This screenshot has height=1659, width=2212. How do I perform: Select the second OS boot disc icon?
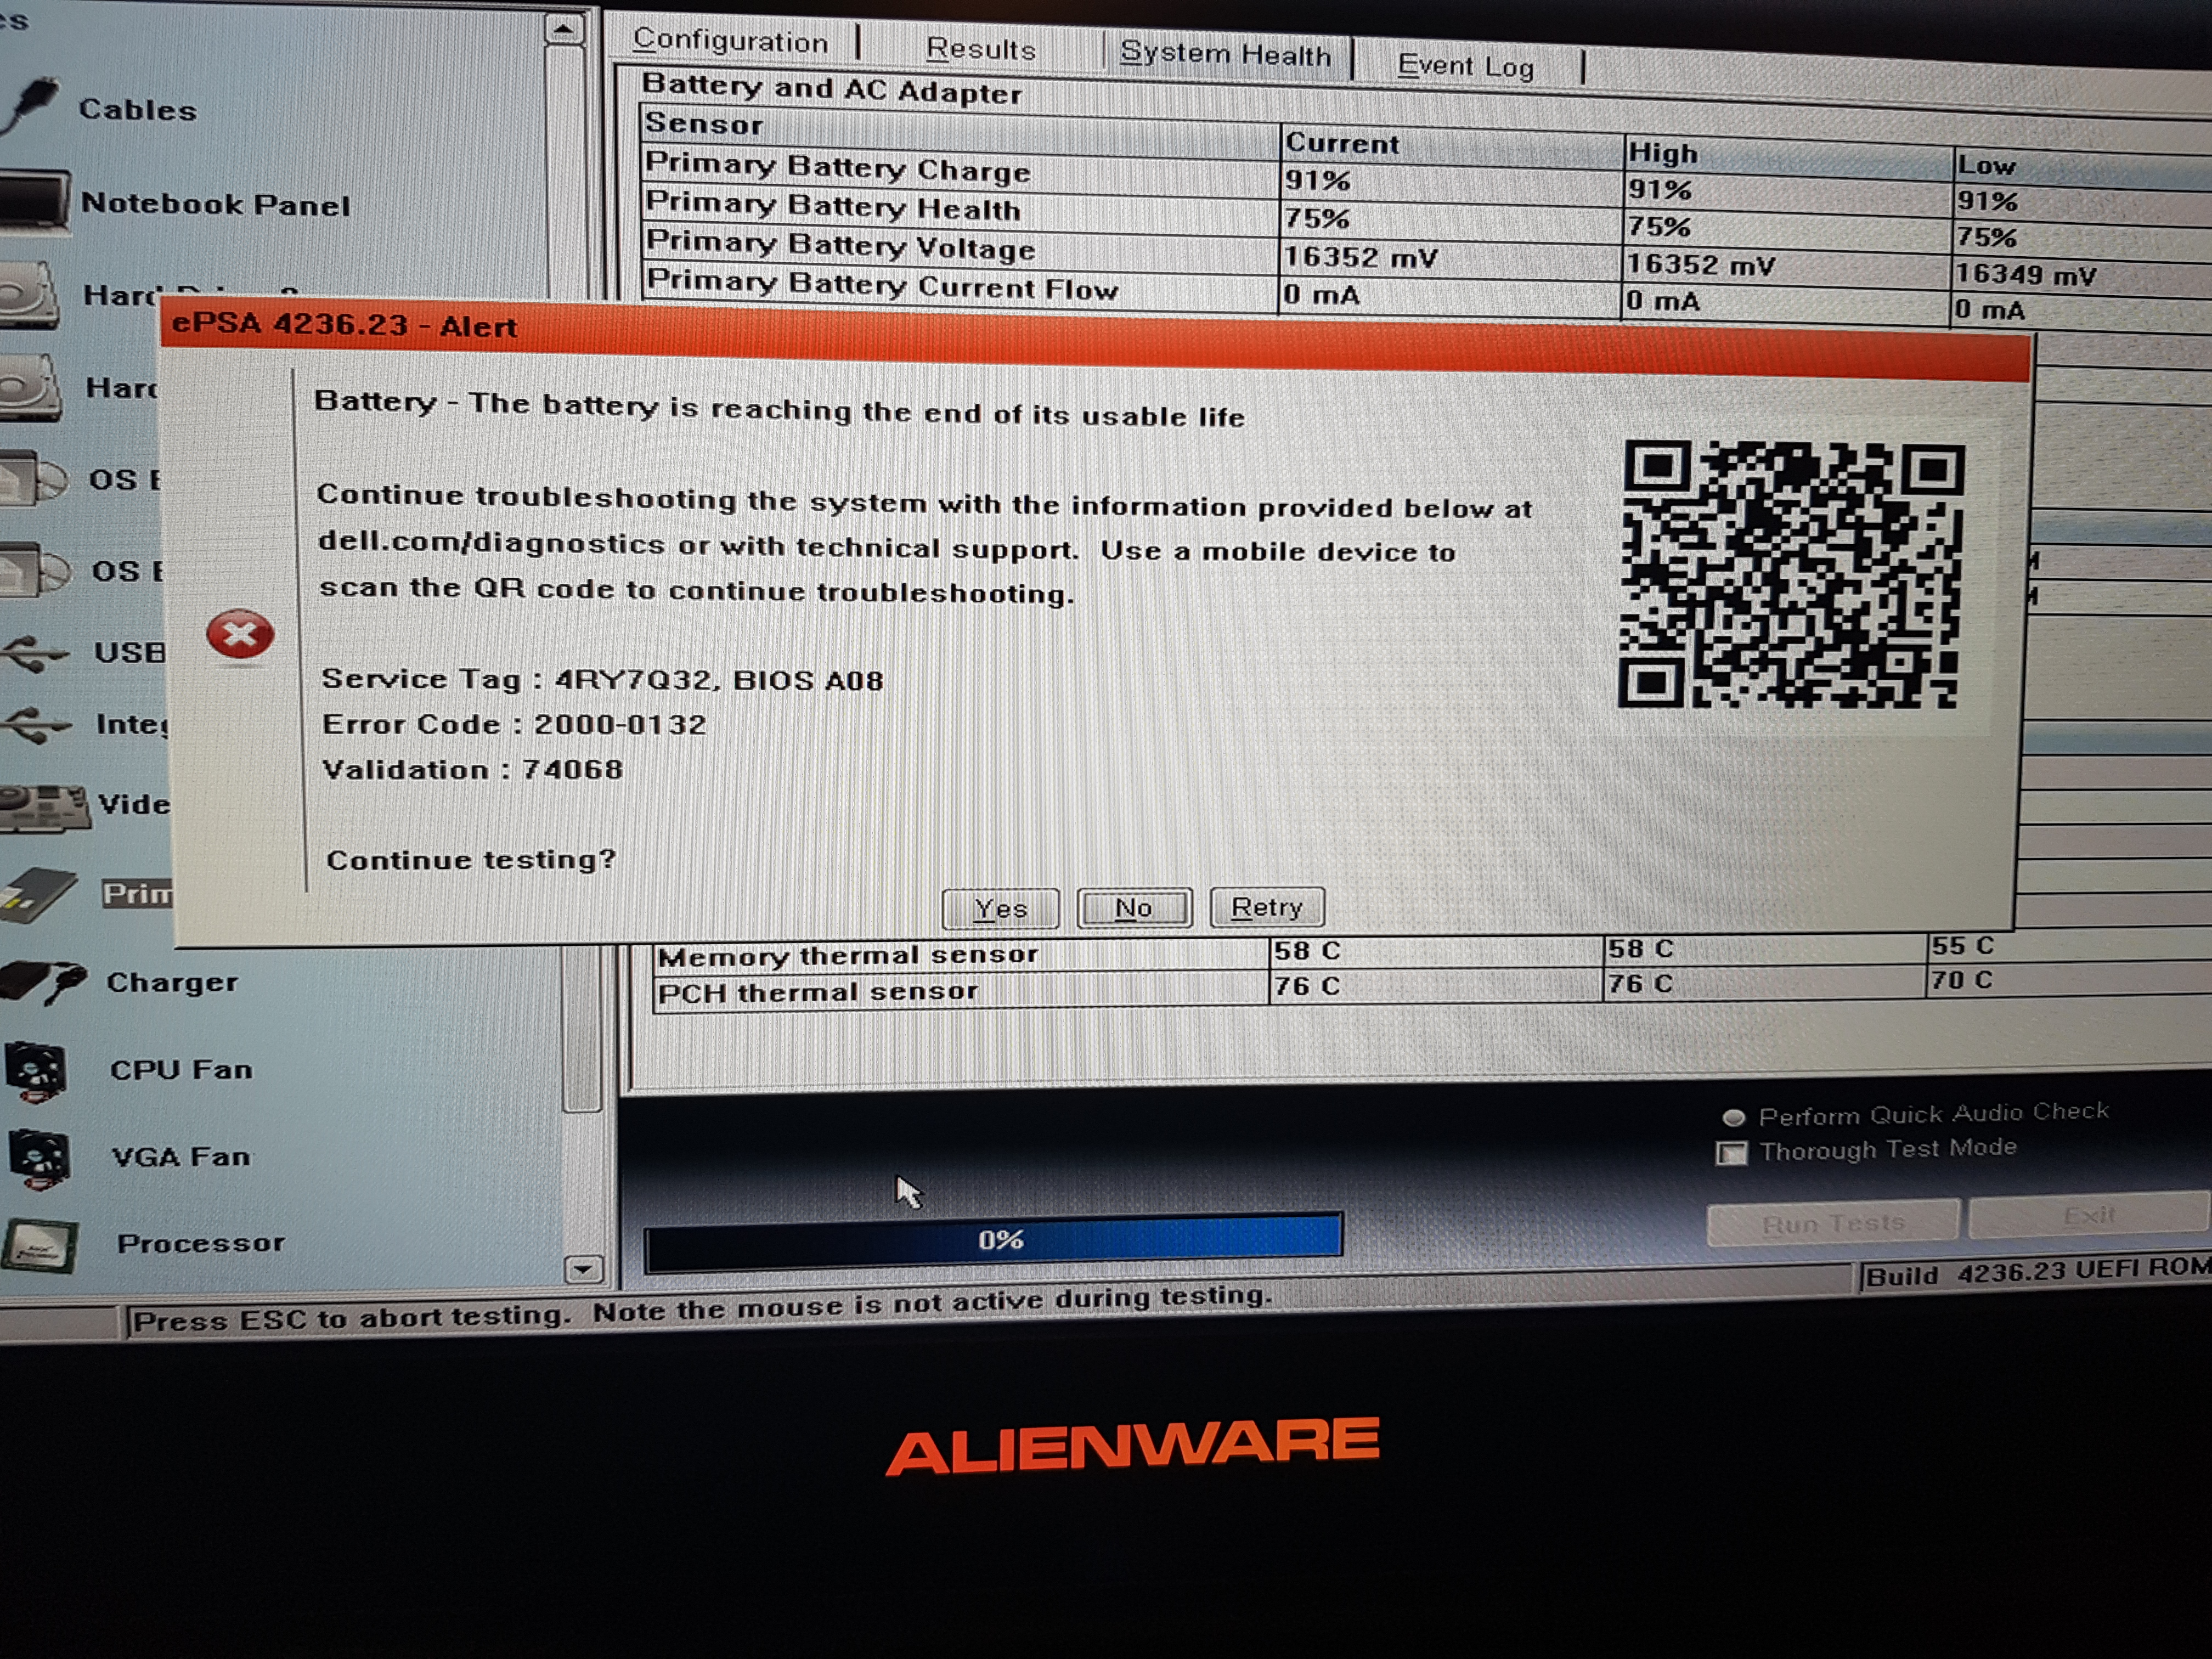pos(34,571)
